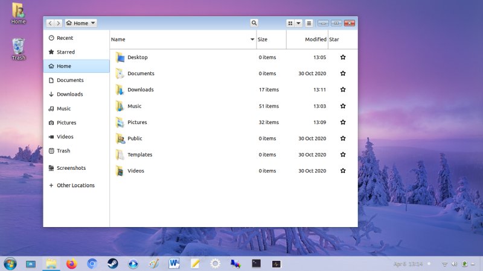Open the terminal from the taskbar

point(256,264)
